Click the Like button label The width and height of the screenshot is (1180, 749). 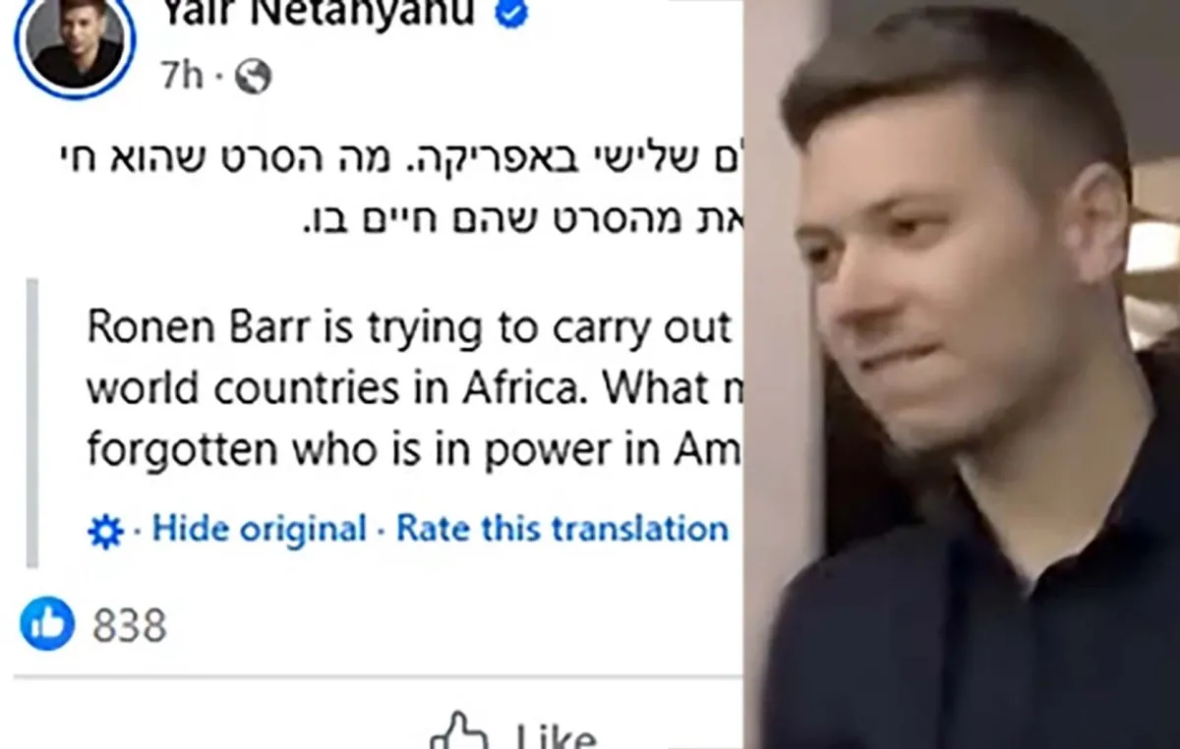click(557, 735)
